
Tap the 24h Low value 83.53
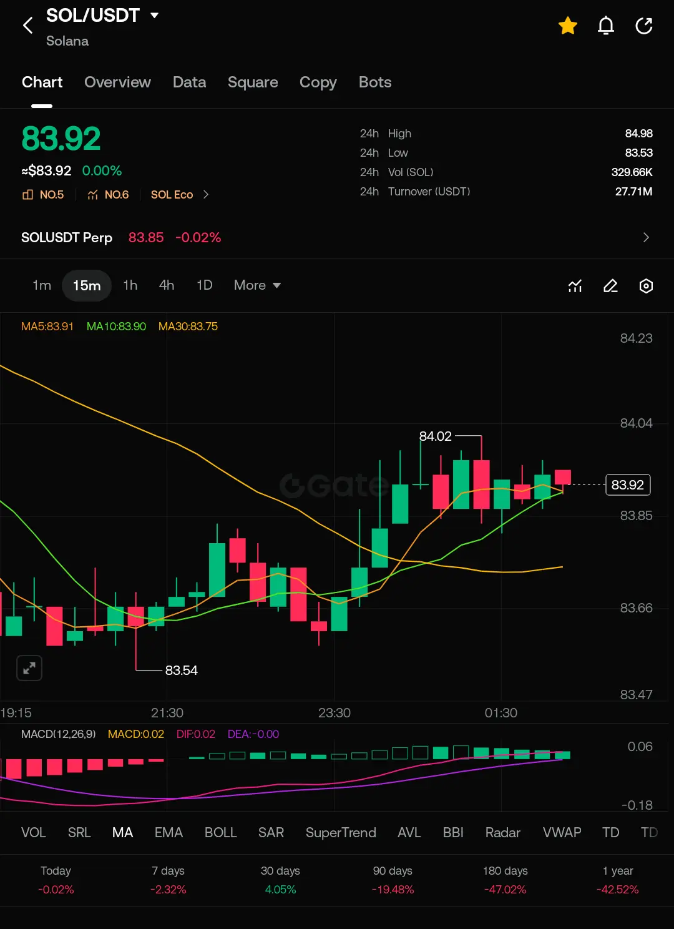click(639, 153)
